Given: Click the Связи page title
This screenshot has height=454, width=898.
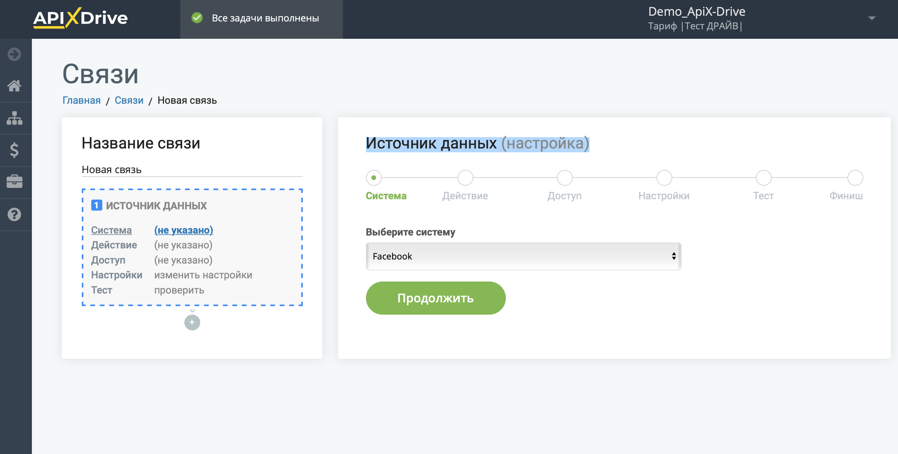Looking at the screenshot, I should (x=100, y=74).
